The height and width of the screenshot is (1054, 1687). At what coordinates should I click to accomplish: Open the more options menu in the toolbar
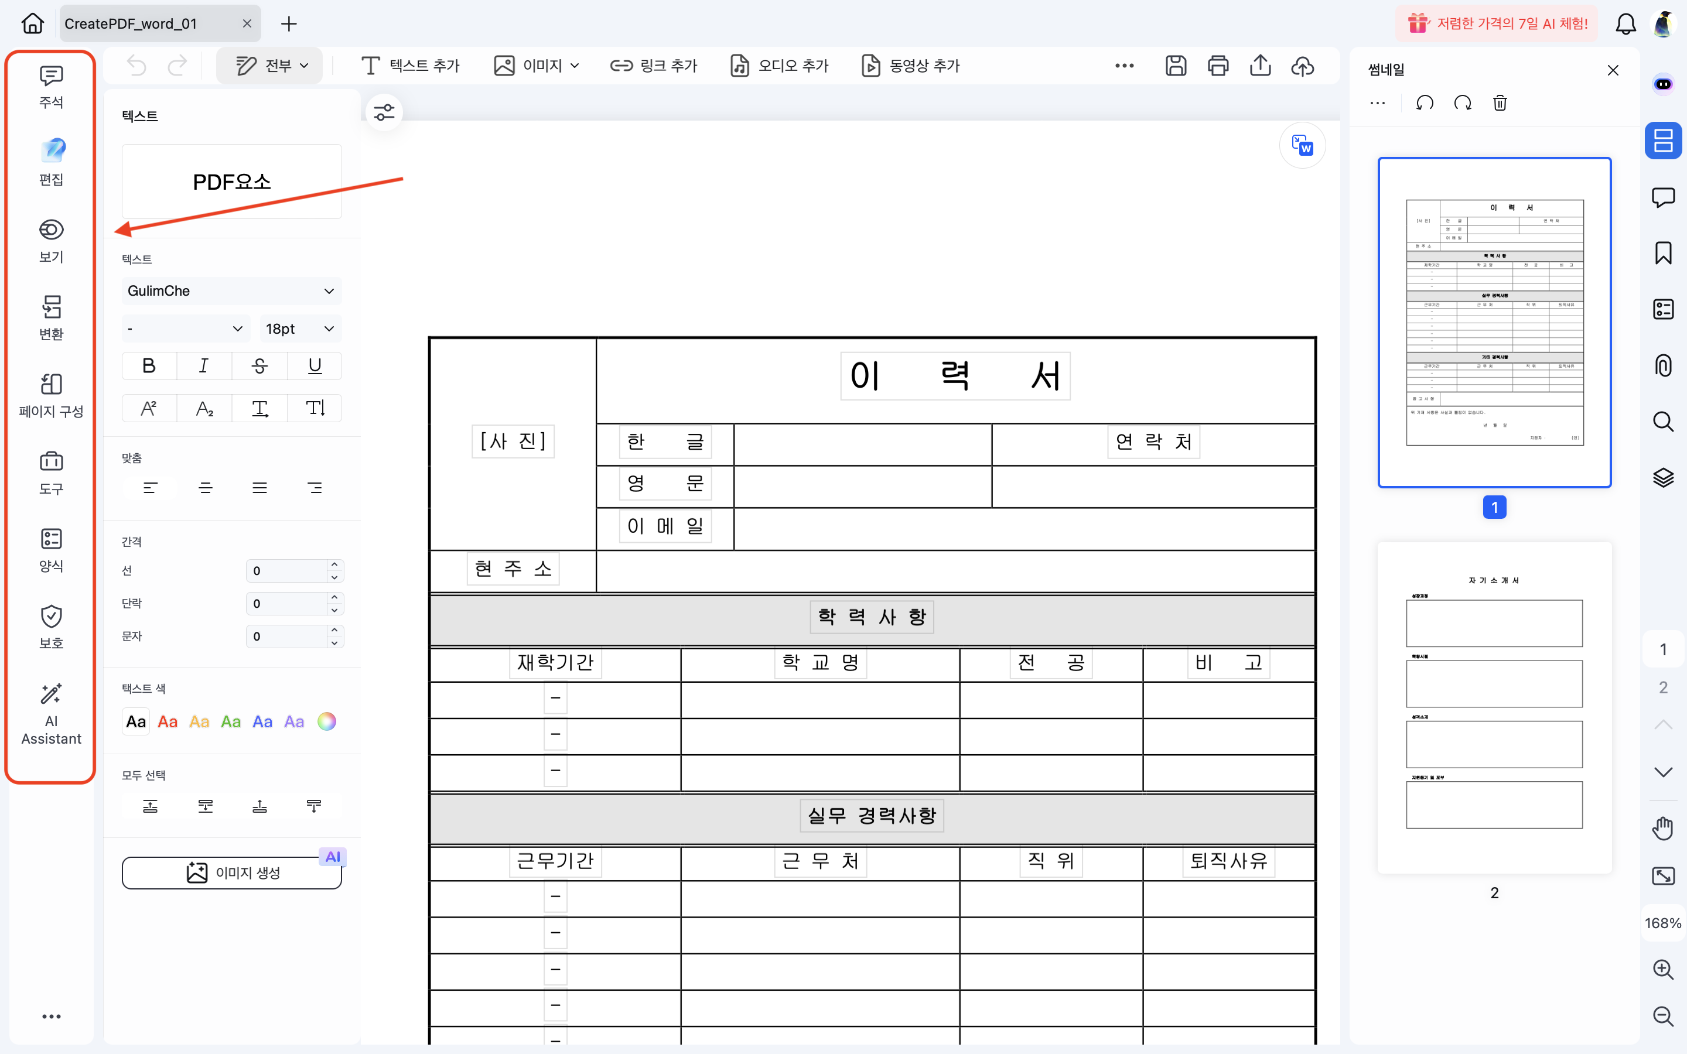1123,65
